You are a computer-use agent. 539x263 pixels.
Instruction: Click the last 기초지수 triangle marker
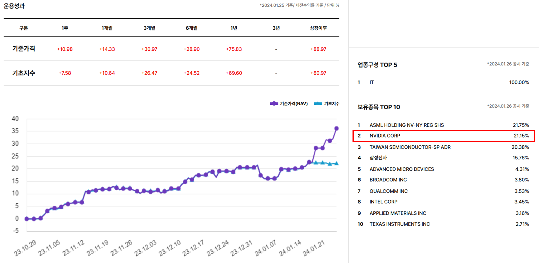coord(336,163)
